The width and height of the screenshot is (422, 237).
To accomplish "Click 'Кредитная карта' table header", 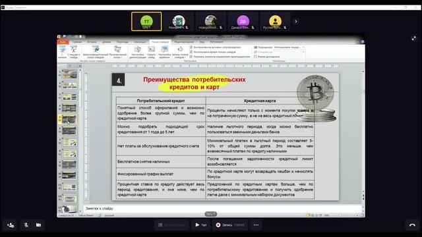I will pos(260,101).
